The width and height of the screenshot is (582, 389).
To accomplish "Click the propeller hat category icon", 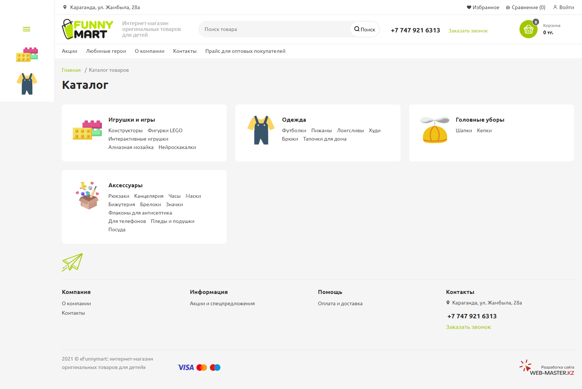I will [x=435, y=130].
